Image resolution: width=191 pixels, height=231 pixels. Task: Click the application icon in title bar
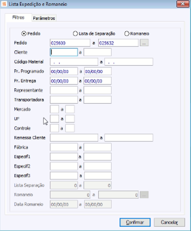pyautogui.click(x=4, y=4)
